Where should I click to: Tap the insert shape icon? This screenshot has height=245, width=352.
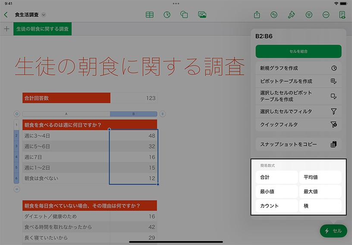pos(184,15)
